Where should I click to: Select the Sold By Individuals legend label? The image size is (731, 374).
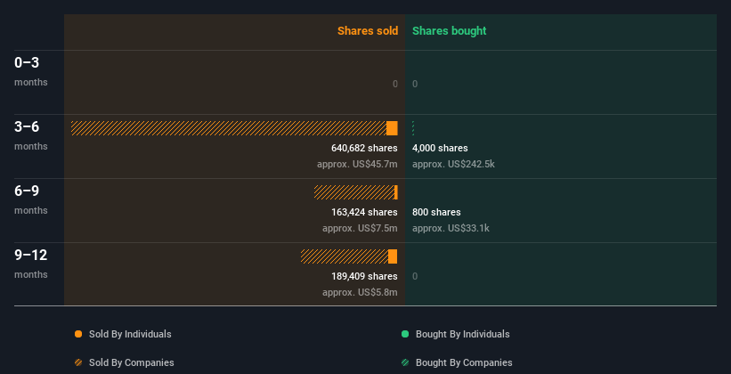click(130, 334)
